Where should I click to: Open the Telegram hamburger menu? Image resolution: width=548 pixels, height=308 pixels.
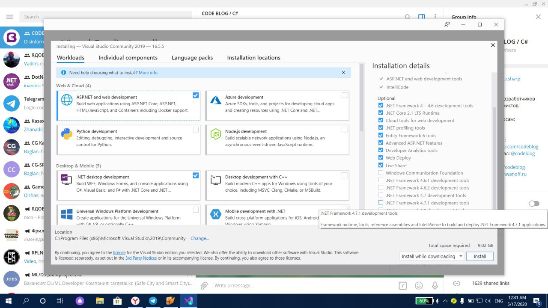point(9,17)
